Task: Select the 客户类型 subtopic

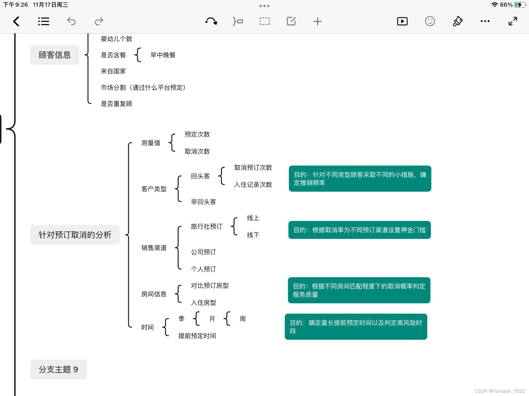Action: (154, 189)
